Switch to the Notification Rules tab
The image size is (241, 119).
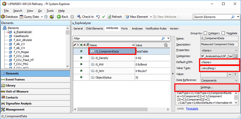(x=156, y=28)
